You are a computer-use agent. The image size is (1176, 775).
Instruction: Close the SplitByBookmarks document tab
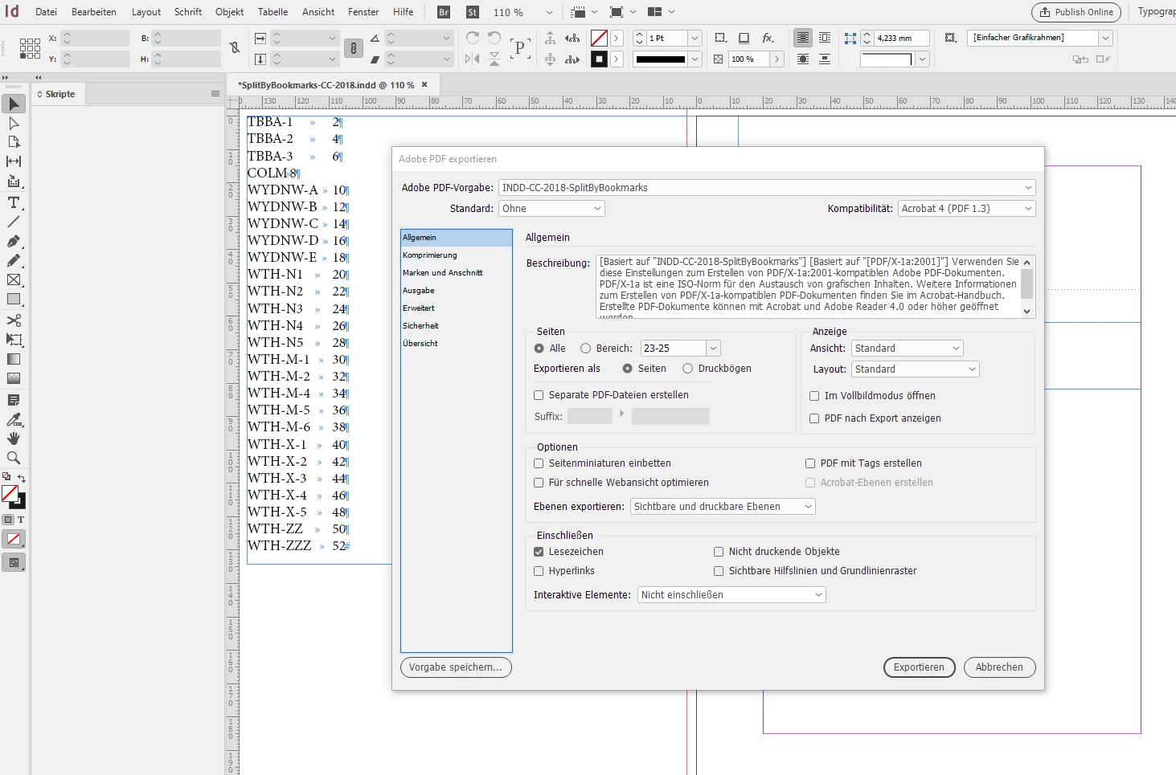[424, 84]
